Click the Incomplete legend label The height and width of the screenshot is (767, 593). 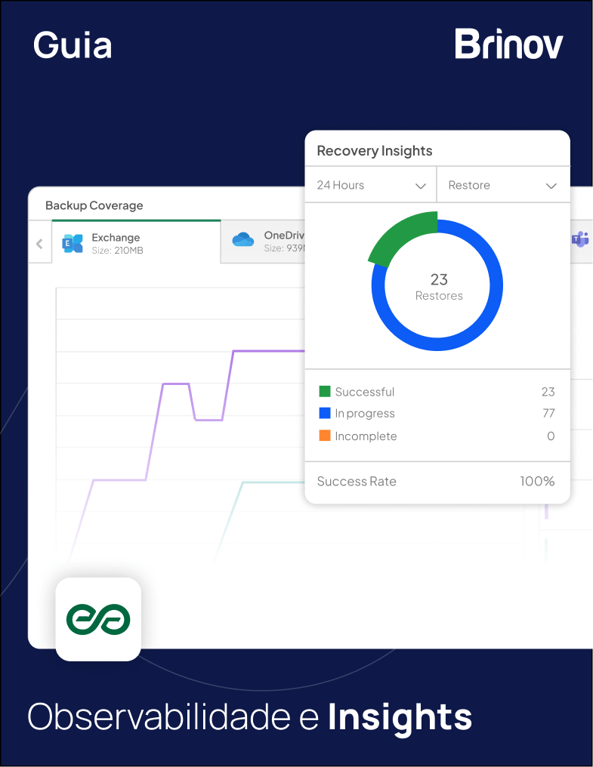366,436
